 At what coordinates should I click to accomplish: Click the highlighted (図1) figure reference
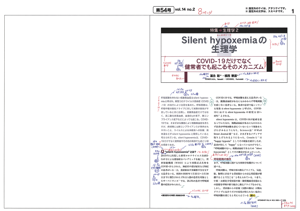tap(253, 196)
